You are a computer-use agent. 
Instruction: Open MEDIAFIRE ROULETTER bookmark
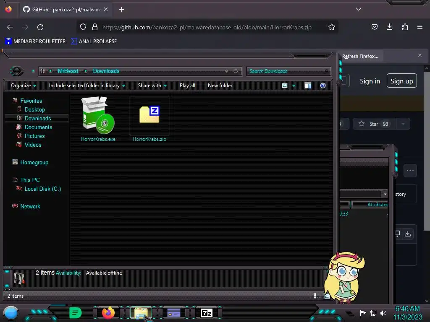pos(35,42)
